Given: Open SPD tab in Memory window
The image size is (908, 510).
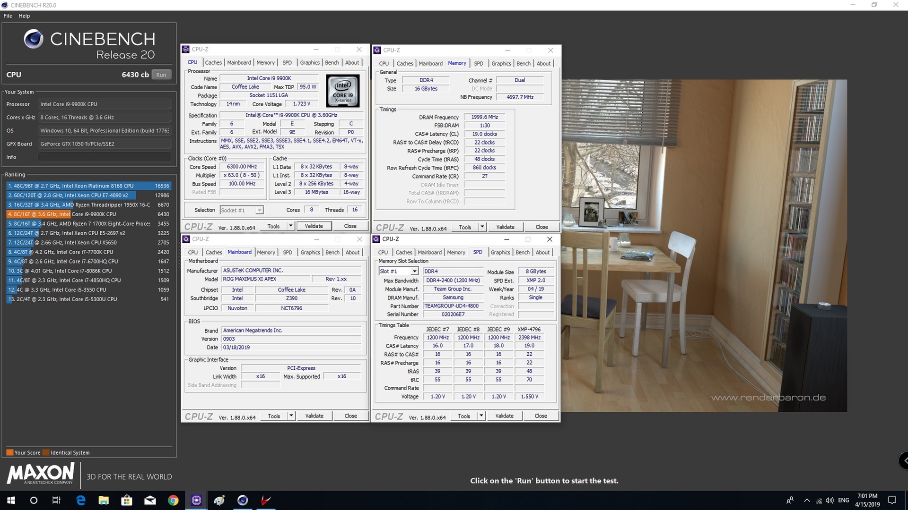Looking at the screenshot, I should pyautogui.click(x=479, y=63).
